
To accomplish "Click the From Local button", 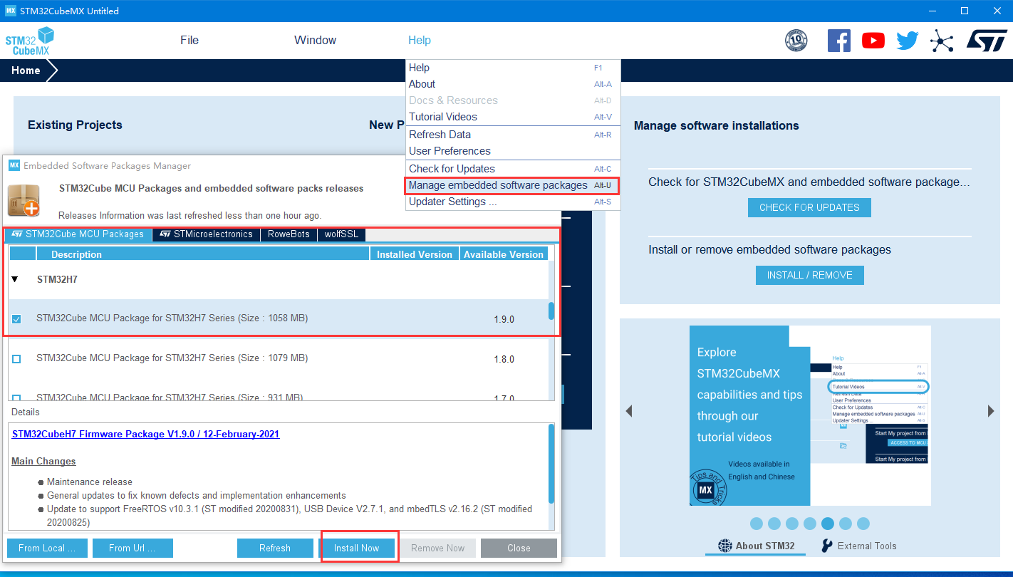I will point(47,548).
